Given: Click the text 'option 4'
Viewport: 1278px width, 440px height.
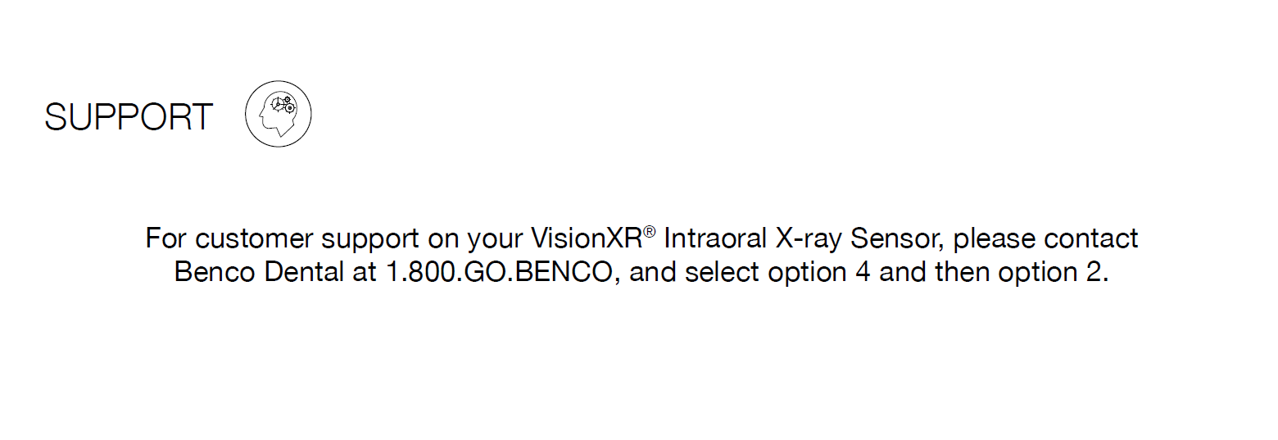Looking at the screenshot, I should [x=819, y=272].
